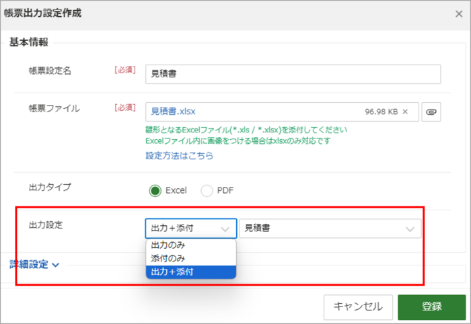Open the 出力+添付 output setting dropdown
The image size is (471, 324).
click(190, 229)
